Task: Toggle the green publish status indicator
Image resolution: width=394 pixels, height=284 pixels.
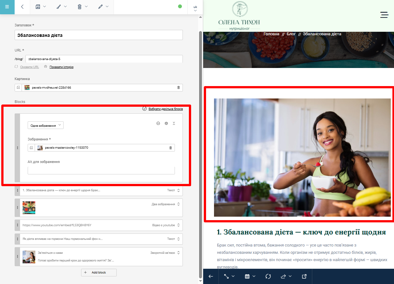Action: point(180,6)
